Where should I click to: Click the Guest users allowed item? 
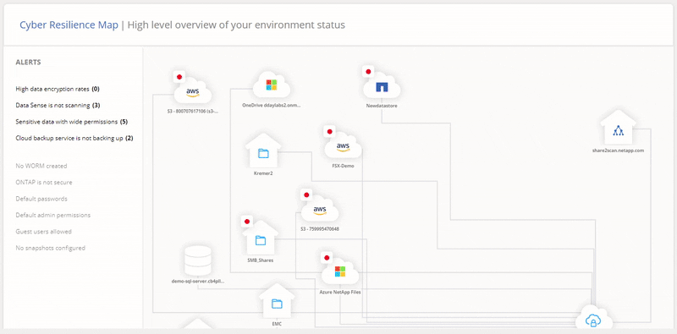point(44,232)
